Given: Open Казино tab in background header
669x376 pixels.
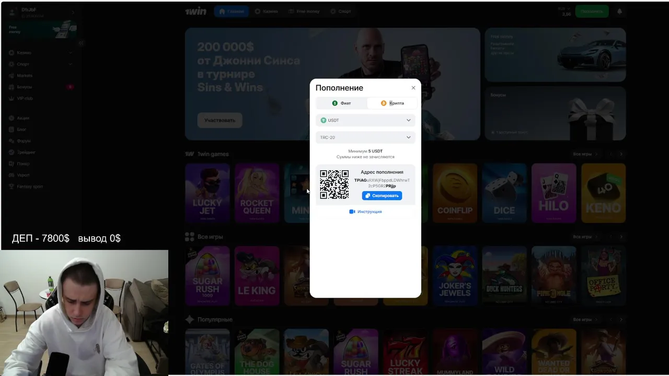Looking at the screenshot, I should tap(267, 11).
